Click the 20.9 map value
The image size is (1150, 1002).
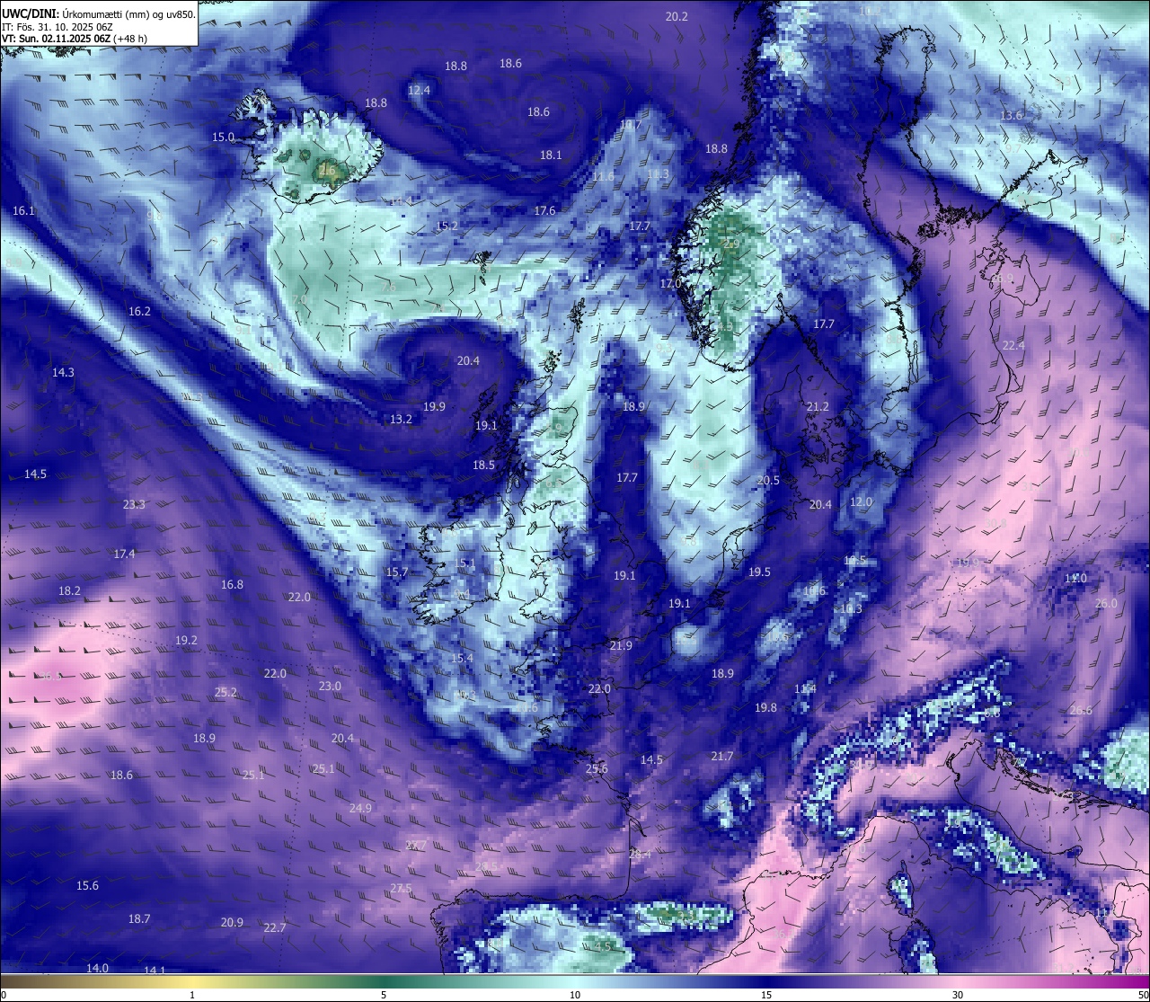tap(232, 923)
